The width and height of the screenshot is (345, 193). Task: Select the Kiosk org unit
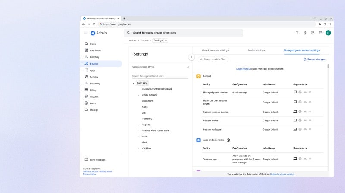(x=145, y=107)
